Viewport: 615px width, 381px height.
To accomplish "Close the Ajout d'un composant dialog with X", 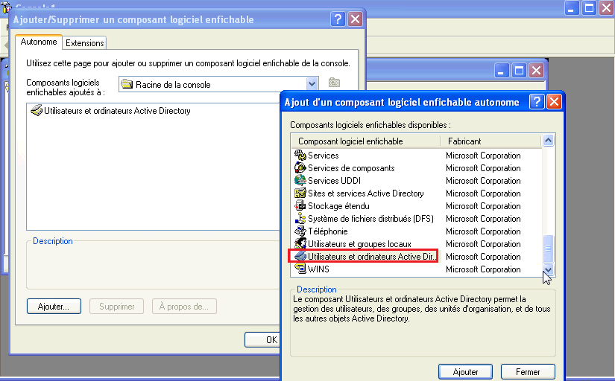I will [554, 102].
